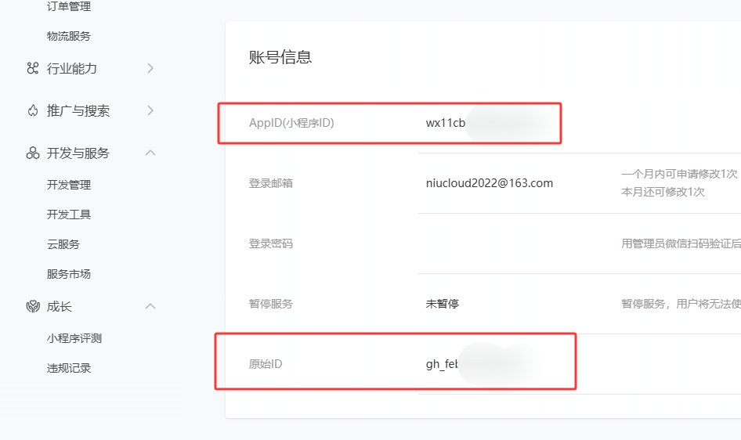The height and width of the screenshot is (440, 741).
Task: Click the login email niucloud2022@163.com
Action: pyautogui.click(x=490, y=183)
